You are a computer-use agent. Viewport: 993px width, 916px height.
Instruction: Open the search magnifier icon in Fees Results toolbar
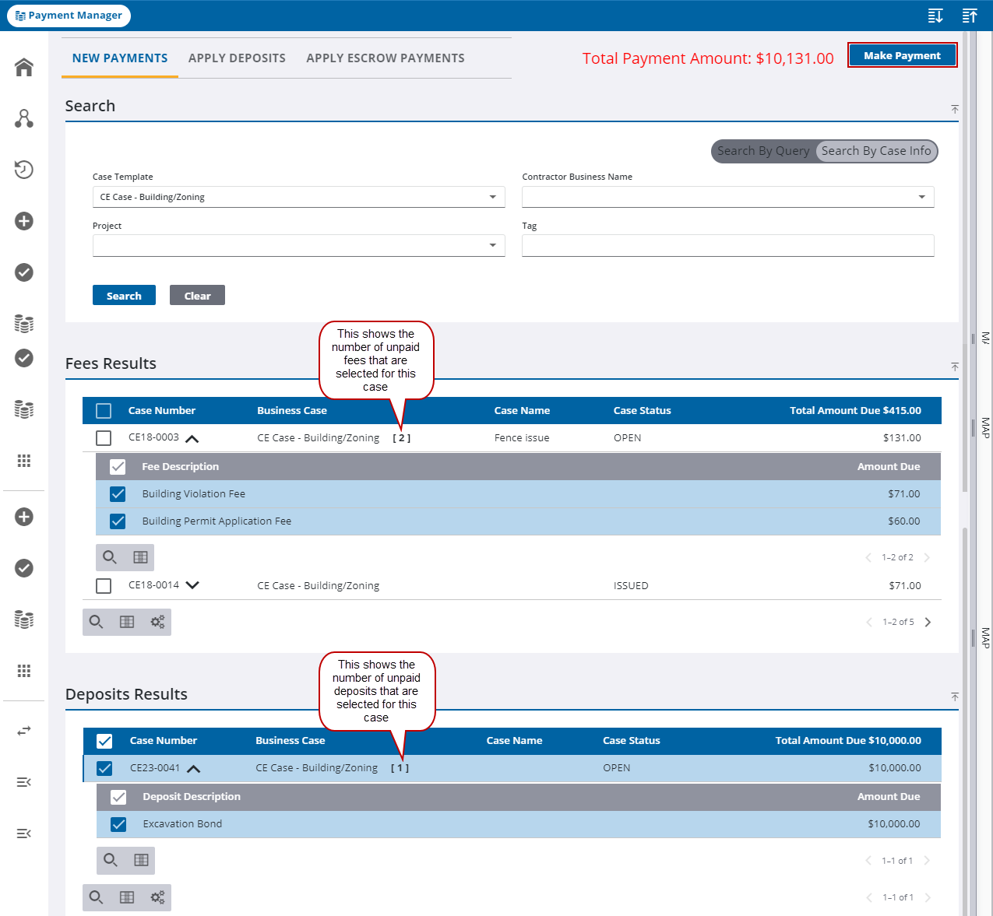109,557
